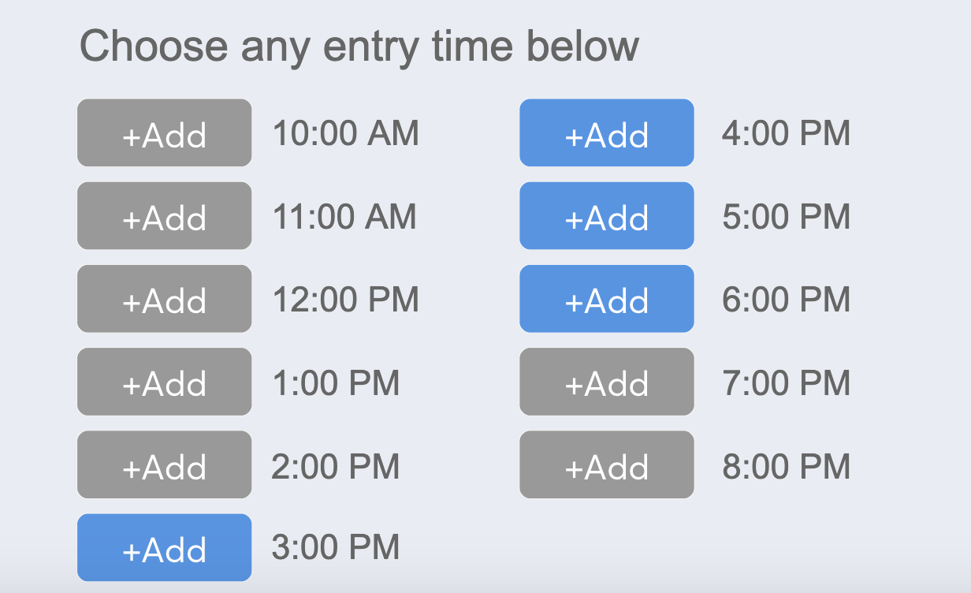Click the 12:00 PM label text
Image resolution: width=971 pixels, height=593 pixels.
(345, 299)
